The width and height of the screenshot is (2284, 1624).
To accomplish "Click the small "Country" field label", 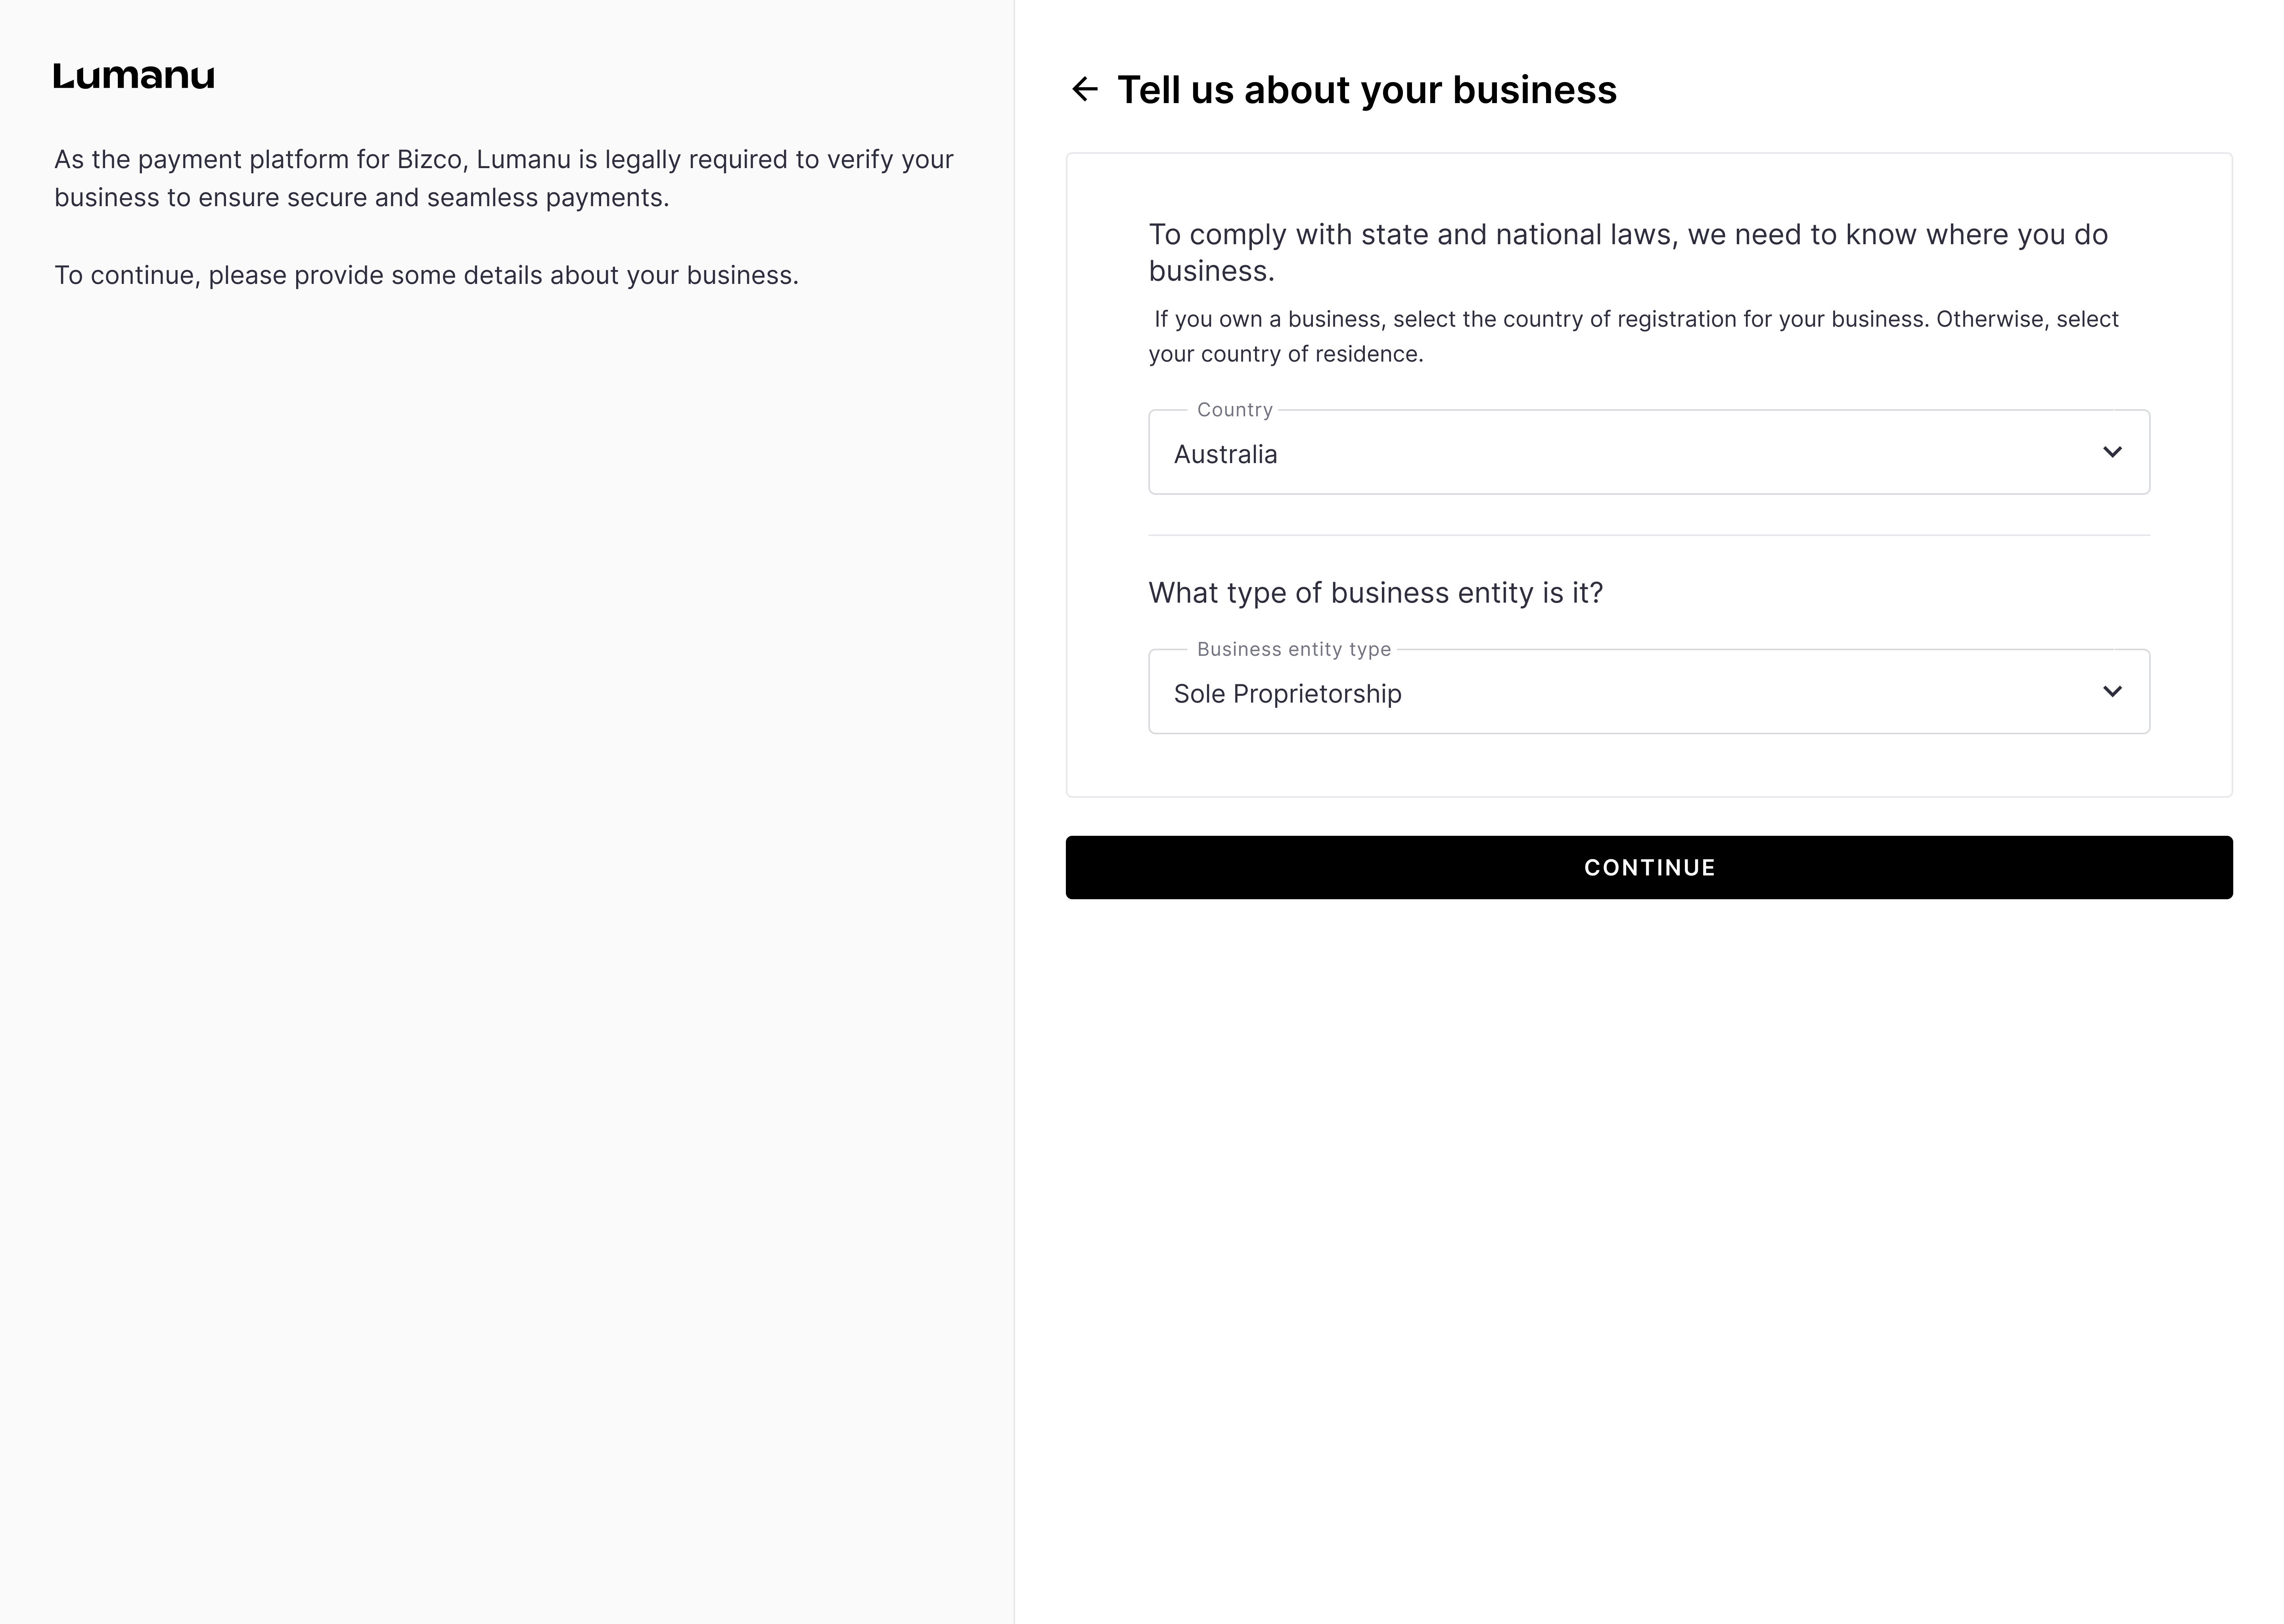I will tap(1234, 410).
